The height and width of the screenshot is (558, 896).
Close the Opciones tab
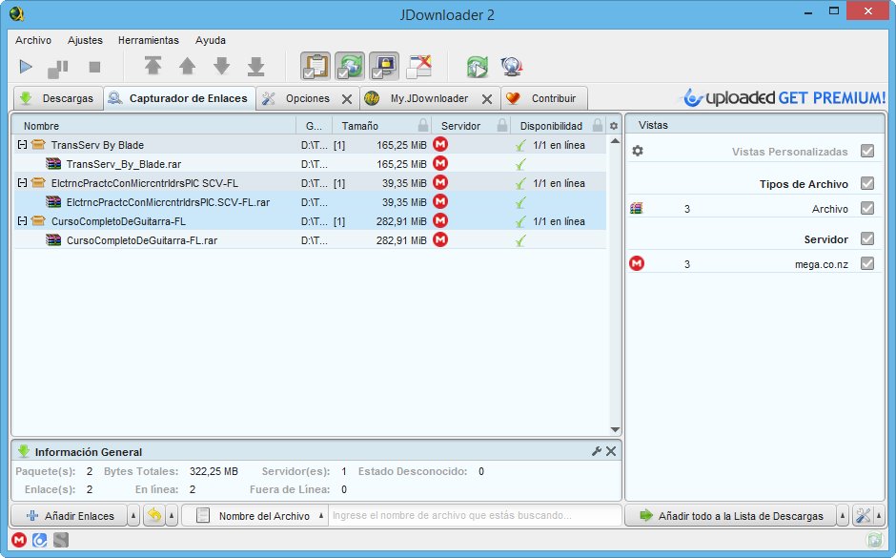347,99
